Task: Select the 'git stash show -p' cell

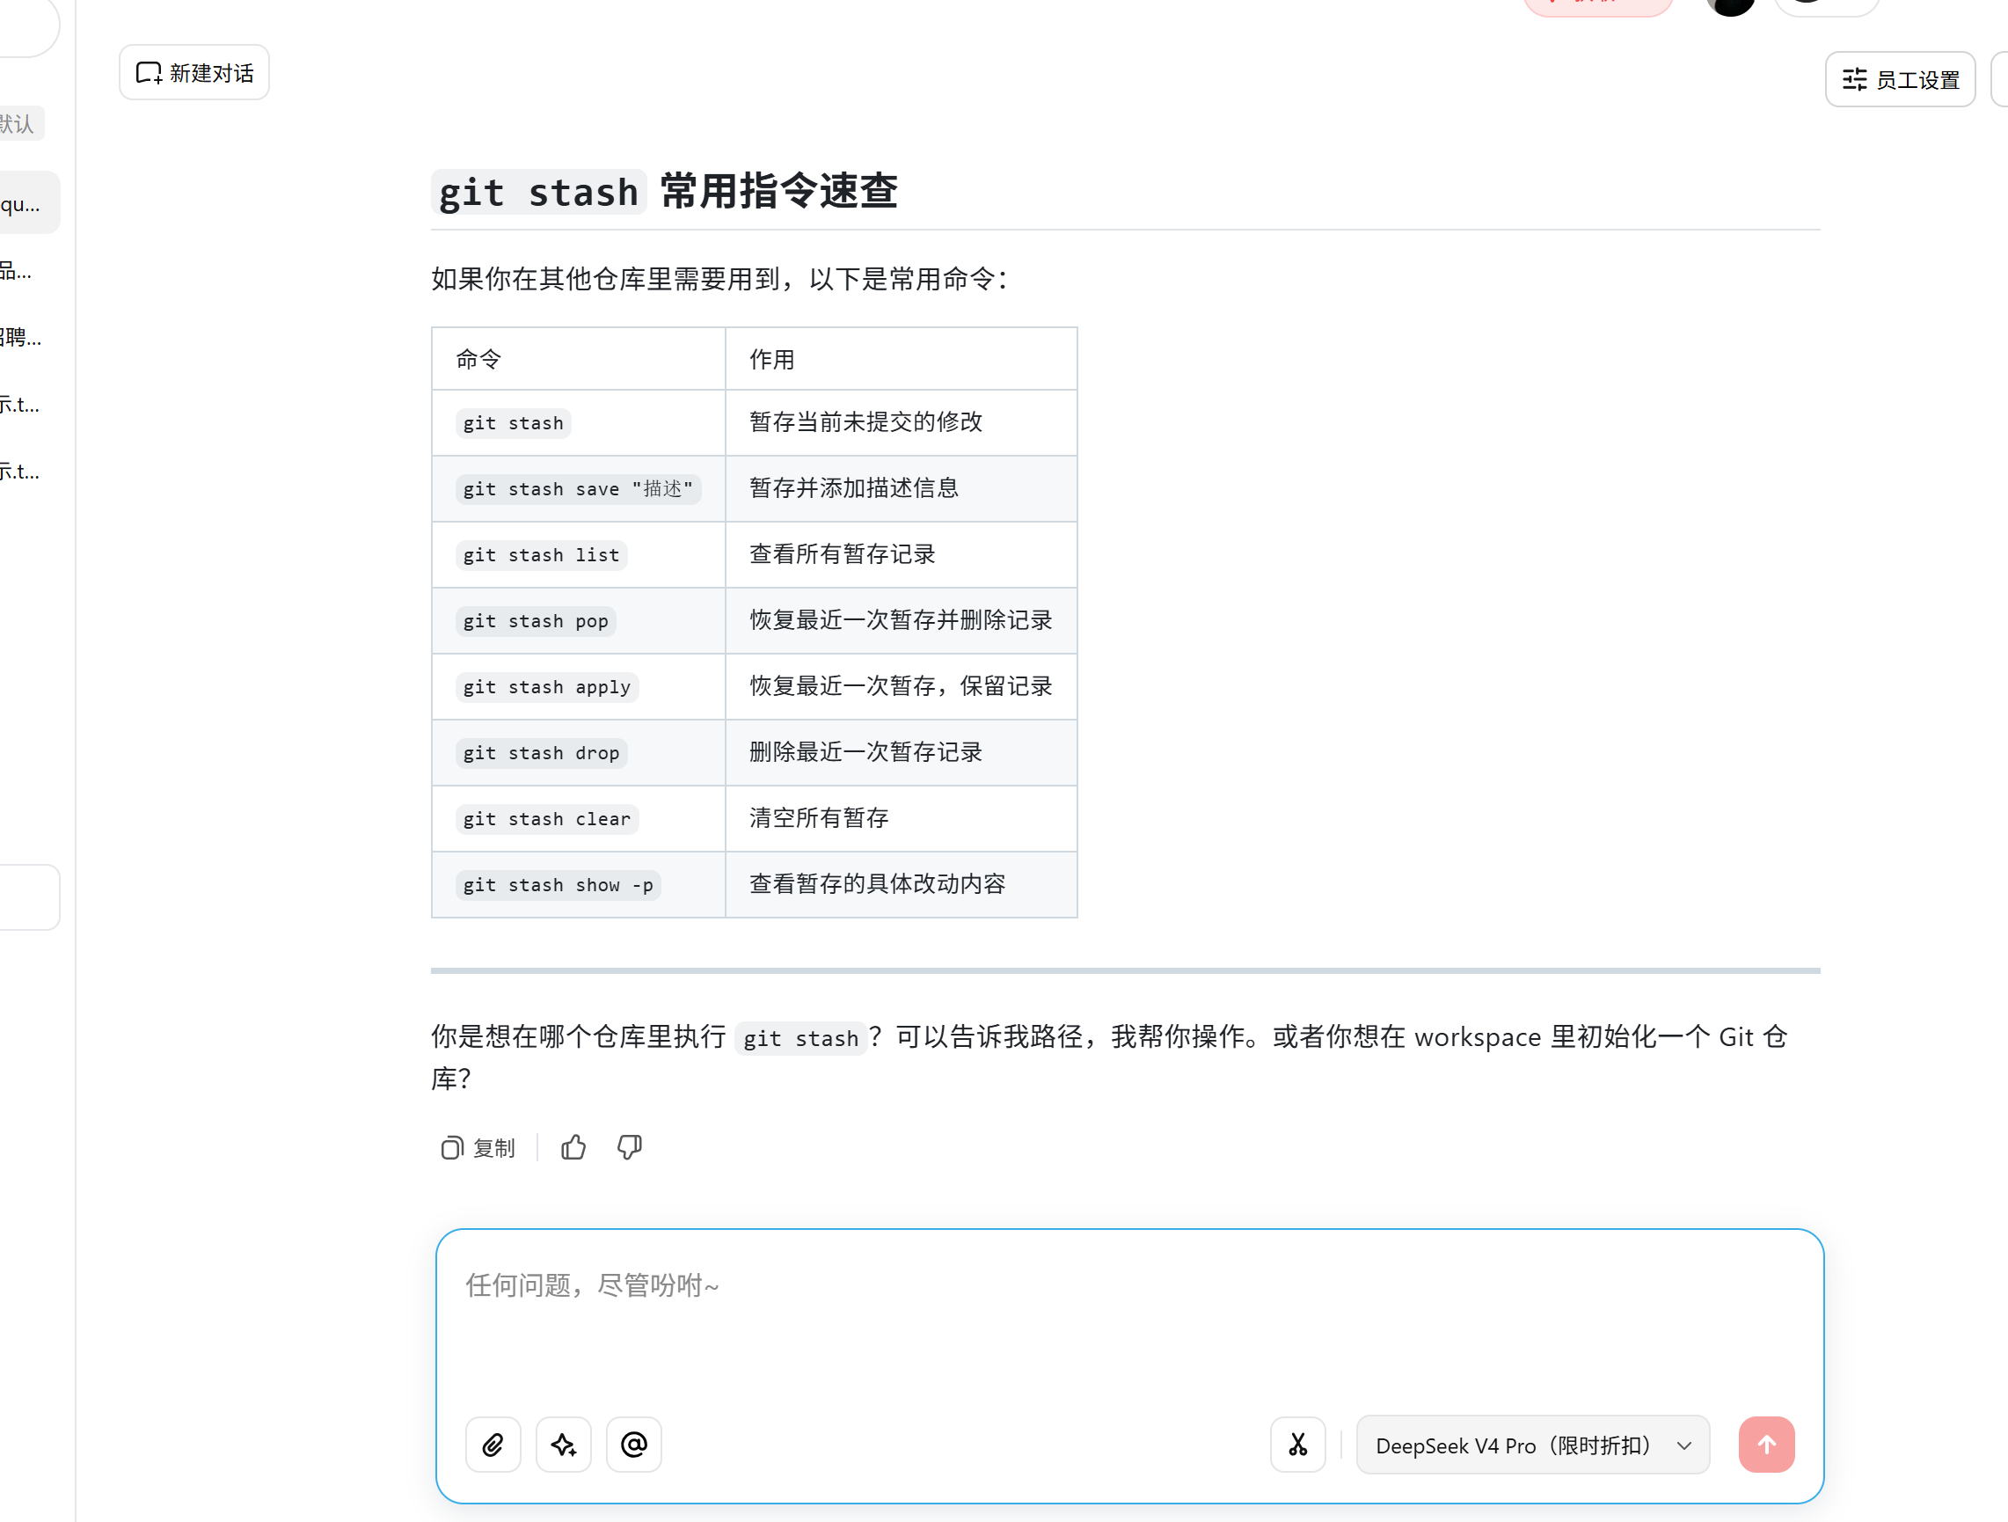Action: click(578, 884)
